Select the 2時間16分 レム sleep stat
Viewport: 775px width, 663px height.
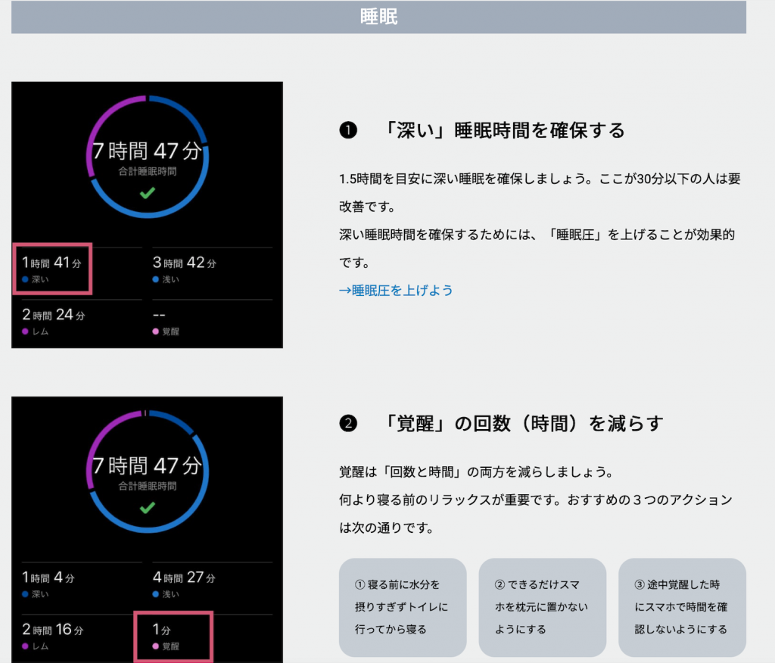[x=53, y=637]
